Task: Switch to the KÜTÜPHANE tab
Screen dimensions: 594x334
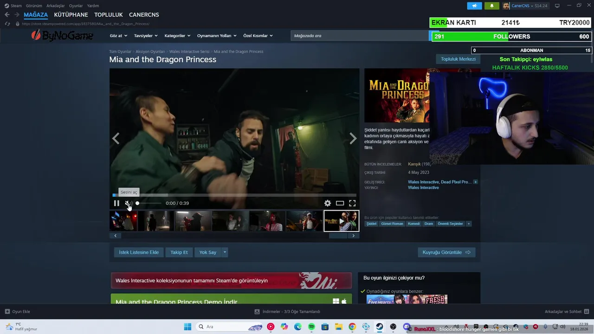Action: [x=71, y=15]
